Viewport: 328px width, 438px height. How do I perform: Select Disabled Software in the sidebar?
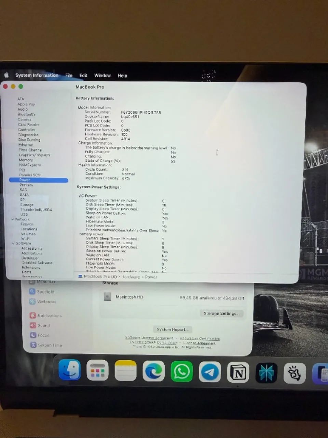(37, 263)
